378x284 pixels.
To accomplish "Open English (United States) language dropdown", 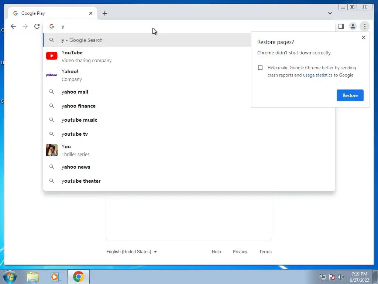I will coord(132,251).
